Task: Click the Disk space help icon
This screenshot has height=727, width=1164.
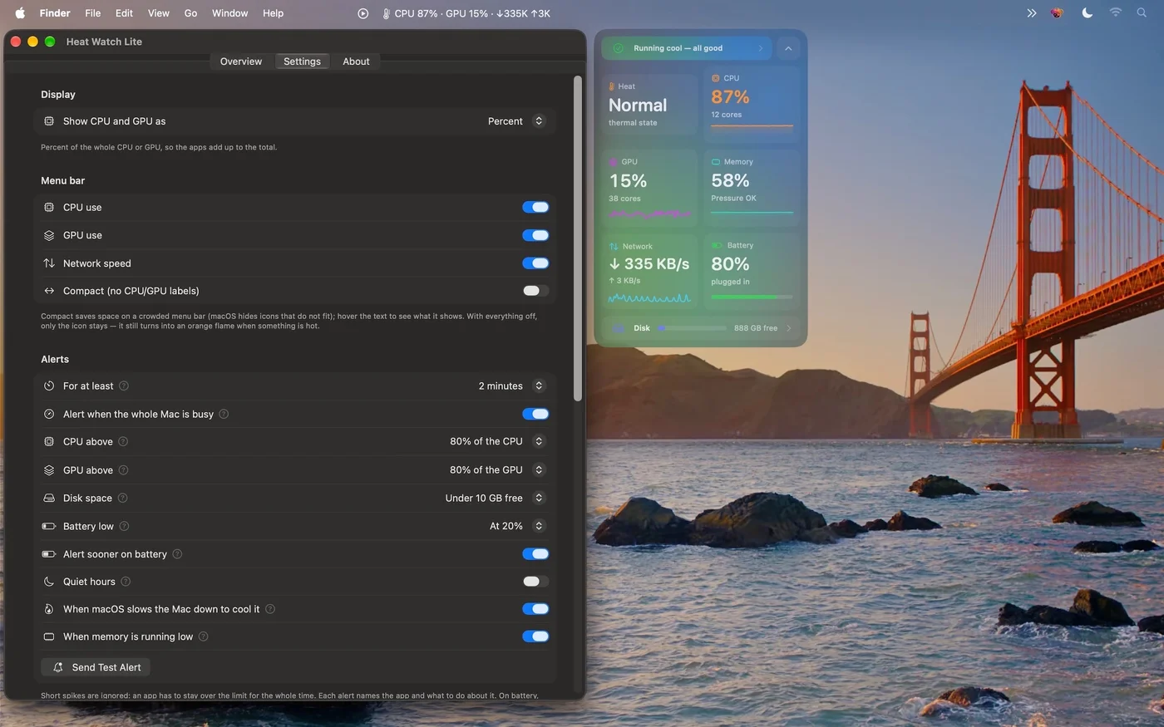Action: point(122,498)
